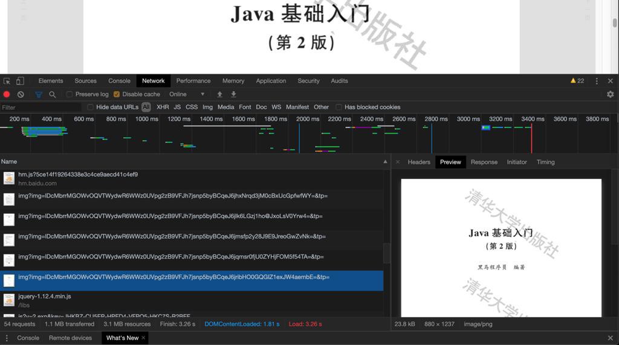This screenshot has width=619, height=345.
Task: Open the drawer three-dot menu
Action: (6, 338)
